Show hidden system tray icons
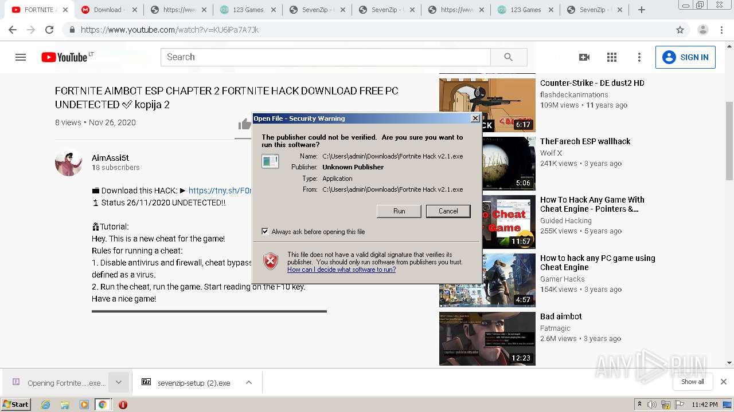 pyautogui.click(x=639, y=405)
